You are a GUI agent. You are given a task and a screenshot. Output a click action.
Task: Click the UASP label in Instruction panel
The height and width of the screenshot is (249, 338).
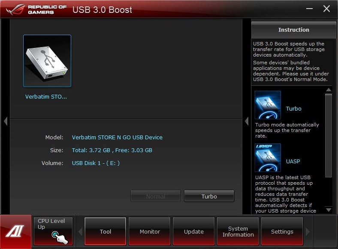(293, 161)
